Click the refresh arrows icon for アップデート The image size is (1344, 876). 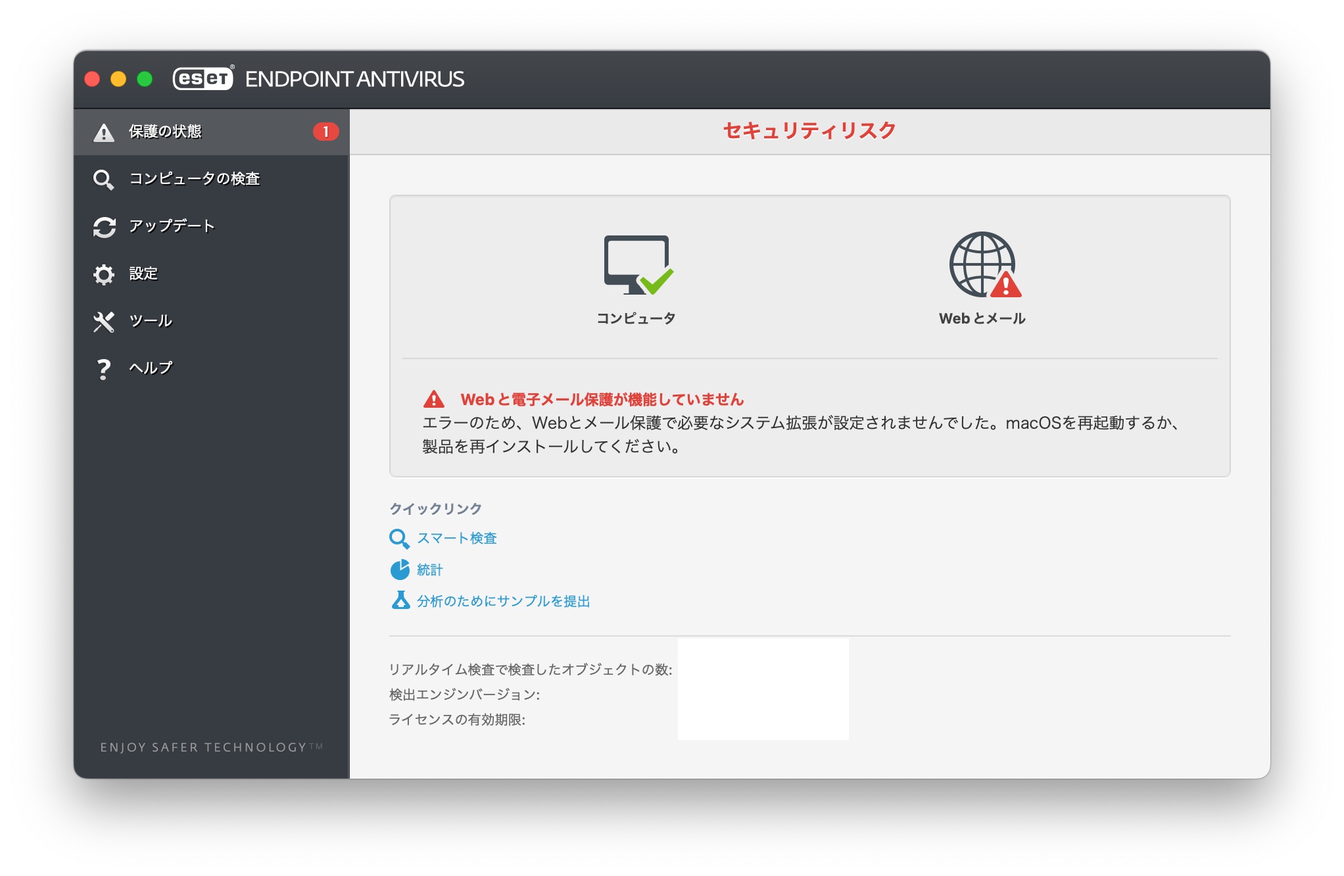(104, 227)
